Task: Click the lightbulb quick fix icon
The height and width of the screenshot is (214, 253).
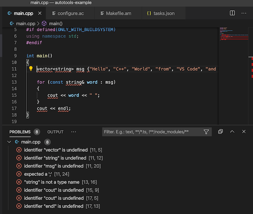Action: pos(31,69)
